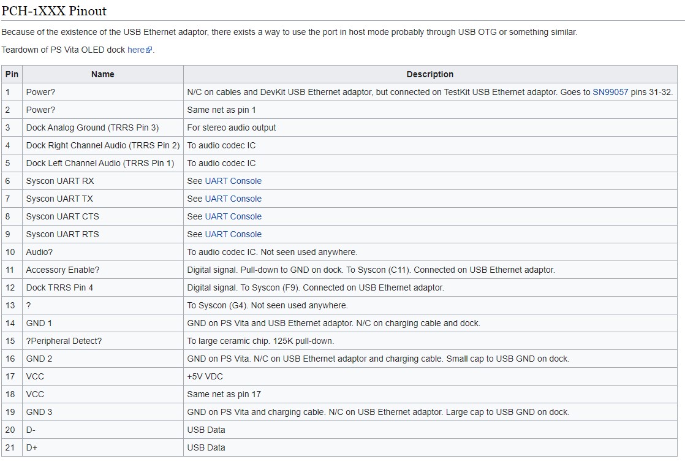This screenshot has height=464, width=685.
Task: Click the lone '?' name cell in row 13
Action: [103, 305]
